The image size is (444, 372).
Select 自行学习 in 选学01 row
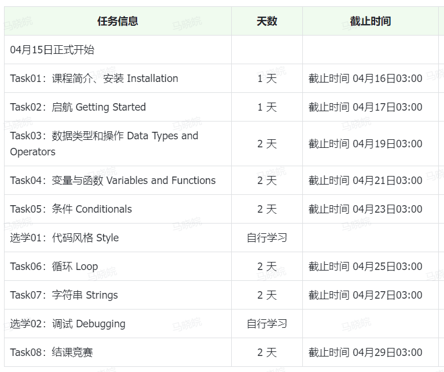(x=267, y=238)
